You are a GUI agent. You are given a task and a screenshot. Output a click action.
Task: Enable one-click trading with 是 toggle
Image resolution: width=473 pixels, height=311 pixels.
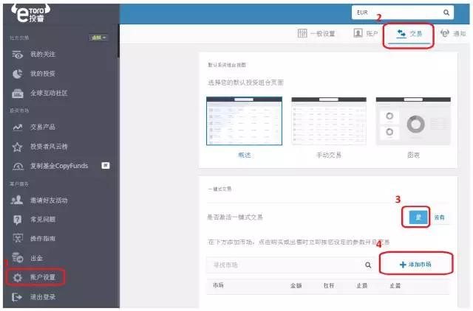coord(418,217)
